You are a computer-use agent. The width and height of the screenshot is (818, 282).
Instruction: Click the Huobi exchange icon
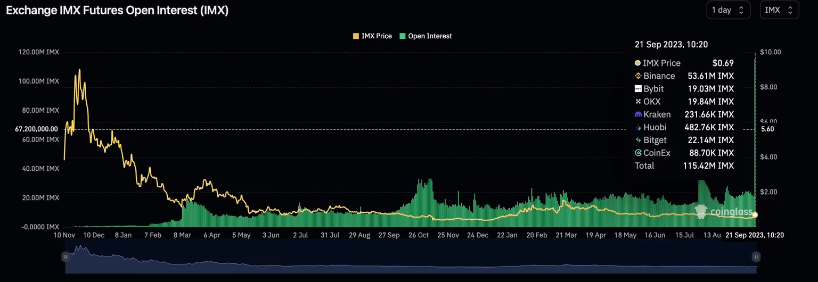638,127
